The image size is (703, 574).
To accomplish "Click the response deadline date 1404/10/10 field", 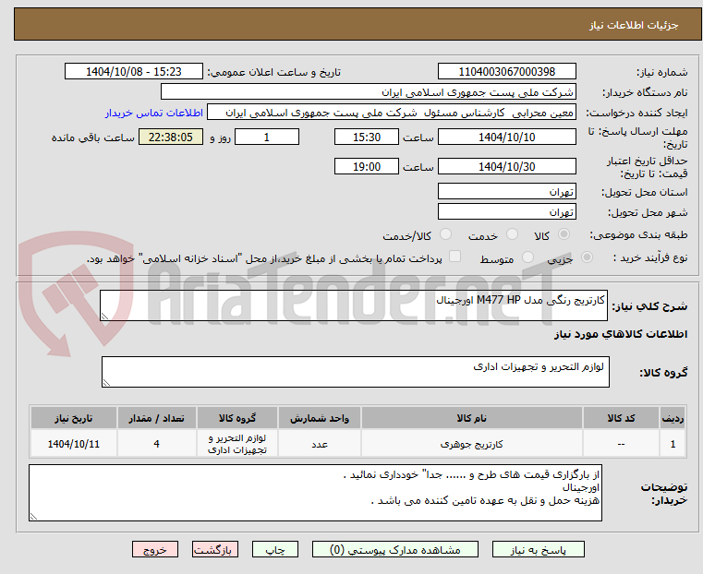I will pyautogui.click(x=506, y=137).
